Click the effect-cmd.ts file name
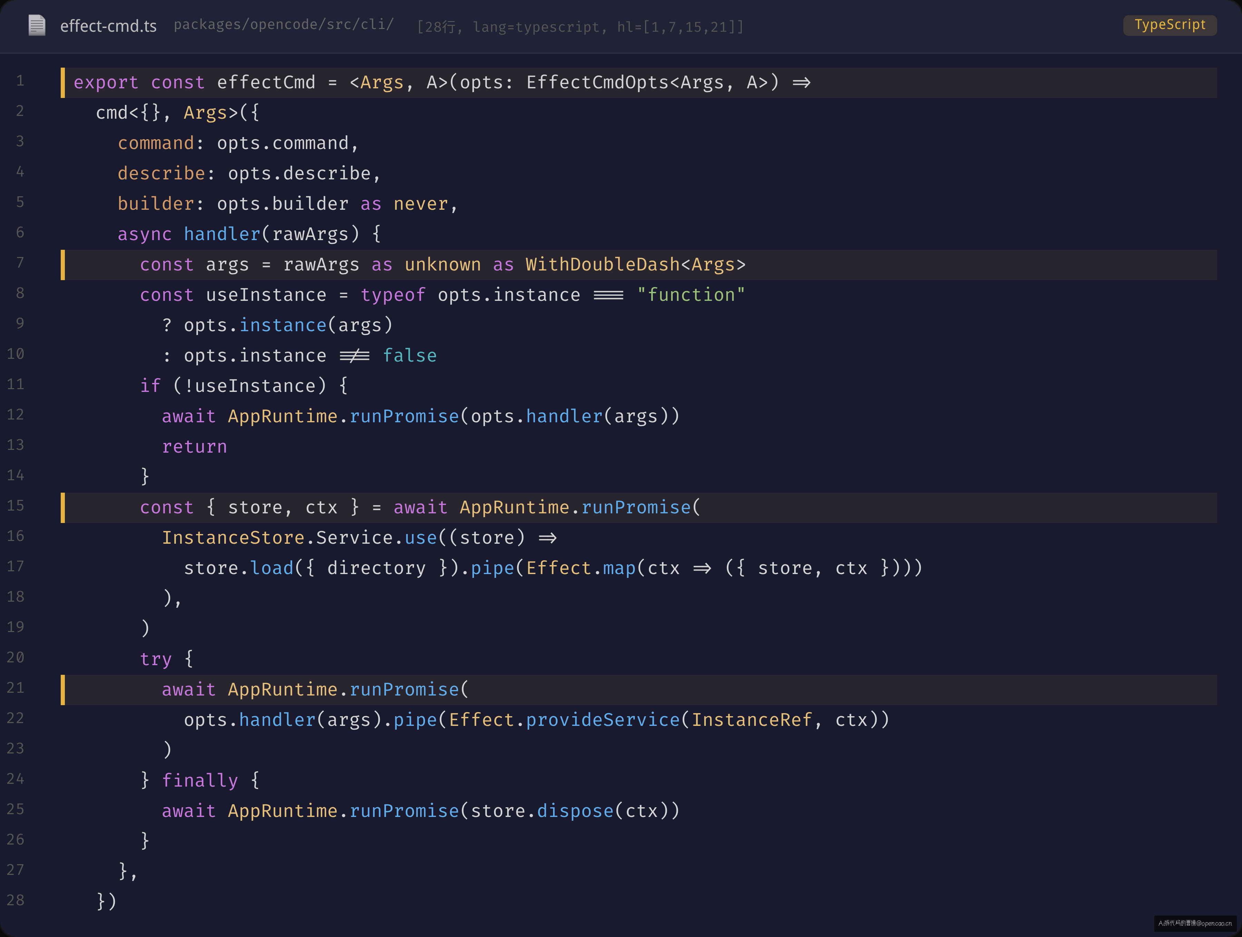Image resolution: width=1242 pixels, height=937 pixels. (108, 26)
